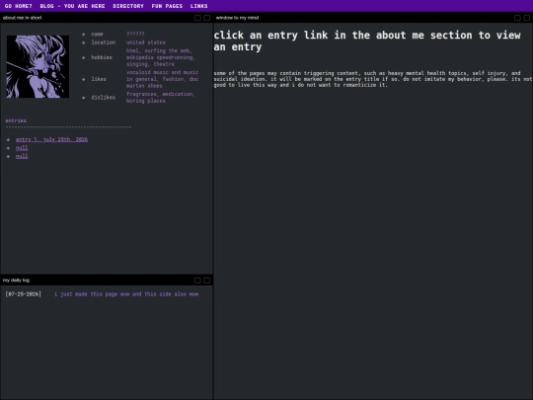Click the 'my daily log' panel title
Image resolution: width=533 pixels, height=400 pixels.
point(17,280)
